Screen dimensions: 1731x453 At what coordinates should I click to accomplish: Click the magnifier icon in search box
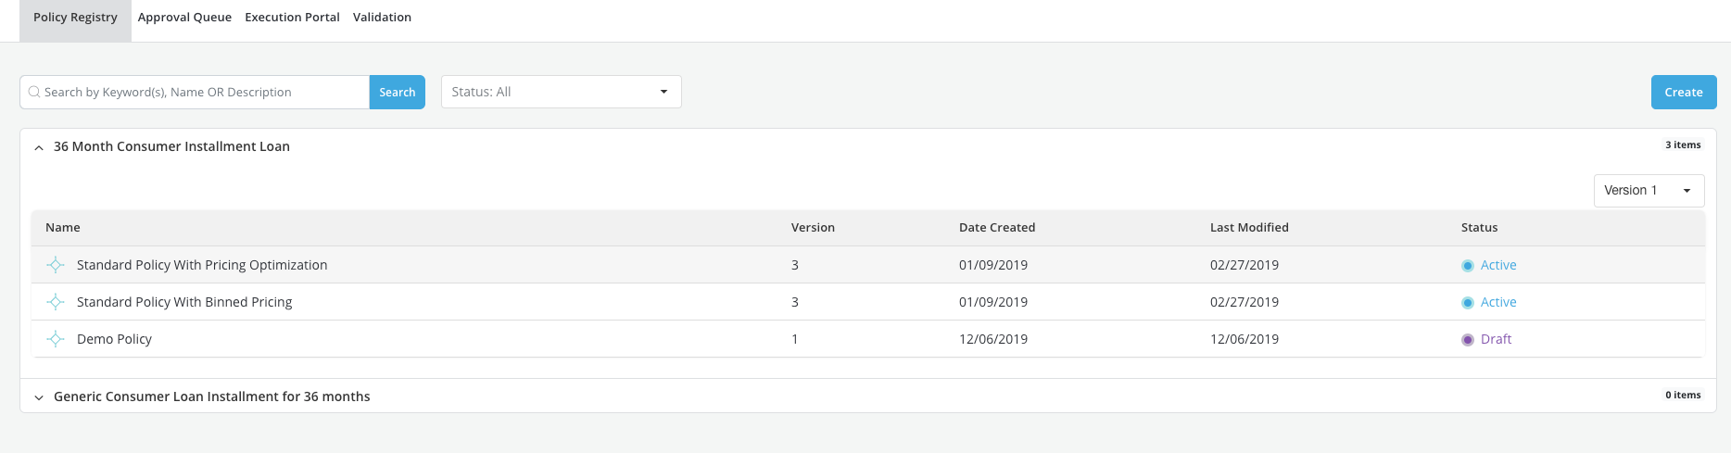[x=34, y=92]
